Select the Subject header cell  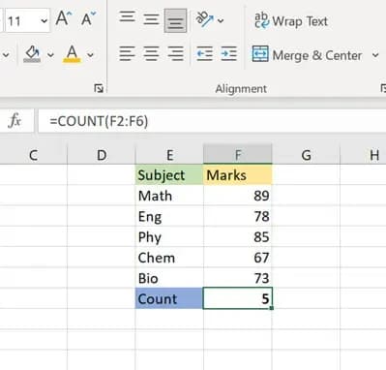(169, 174)
